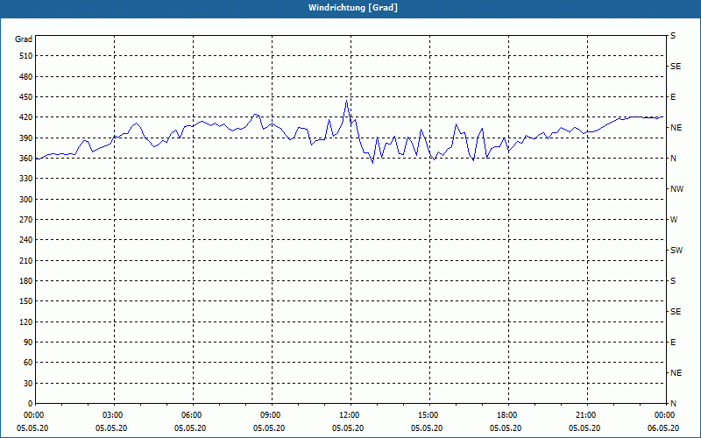This screenshot has height=438, width=701.
Task: Select the 06.05.20 date label
Action: coord(663,428)
